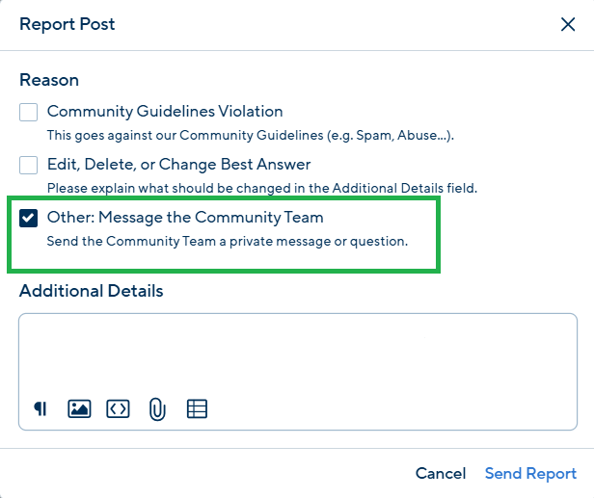Check the Community Guidelines Violation checkbox
The width and height of the screenshot is (594, 498).
coord(28,112)
